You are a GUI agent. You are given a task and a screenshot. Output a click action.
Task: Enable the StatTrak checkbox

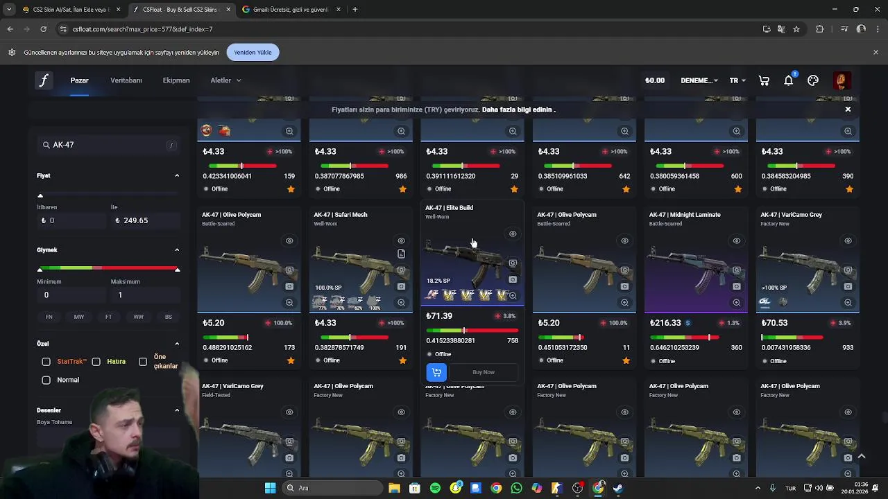click(46, 362)
